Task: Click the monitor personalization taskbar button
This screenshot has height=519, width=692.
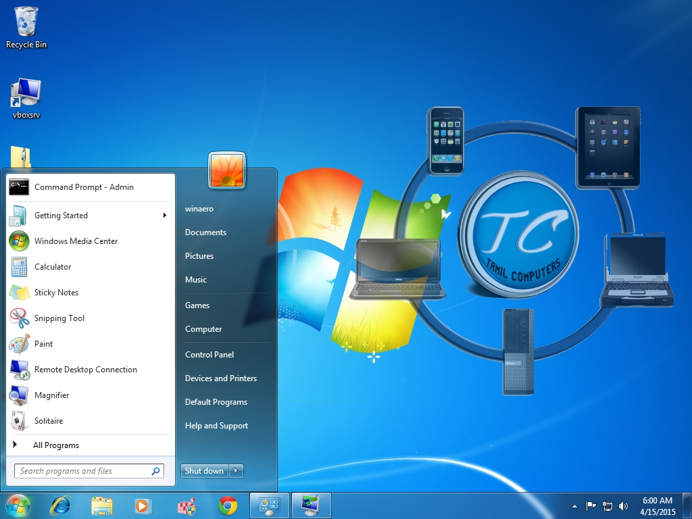Action: pos(311,505)
